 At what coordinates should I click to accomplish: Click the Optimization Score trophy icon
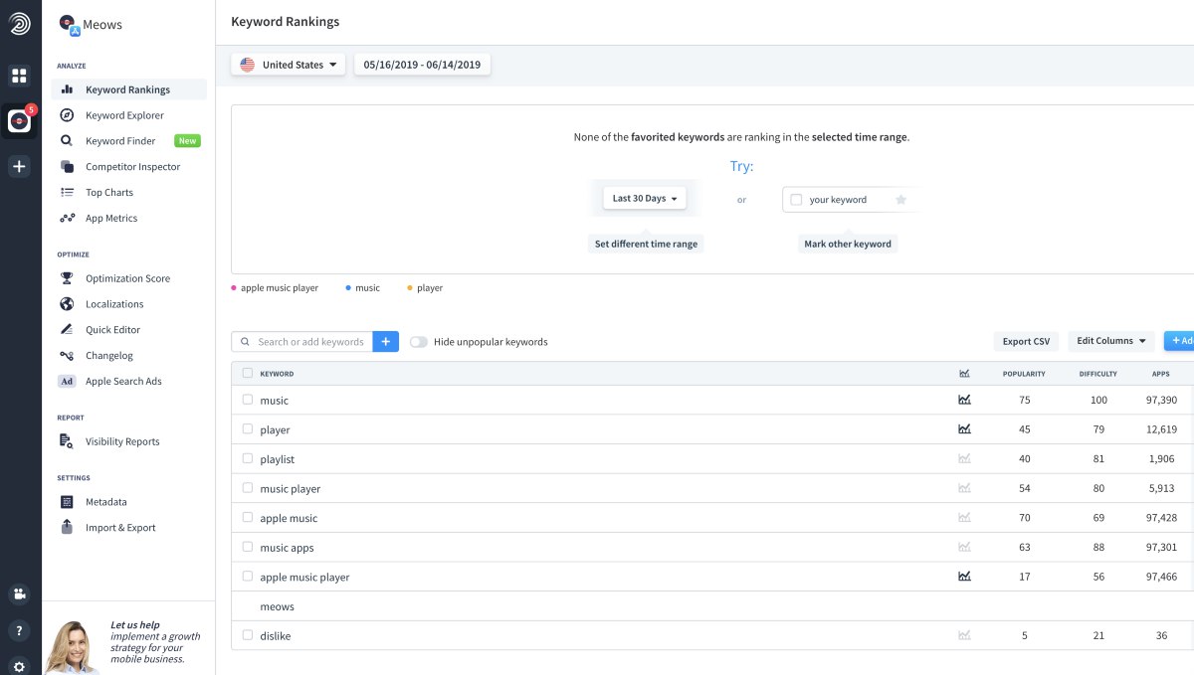click(x=67, y=278)
